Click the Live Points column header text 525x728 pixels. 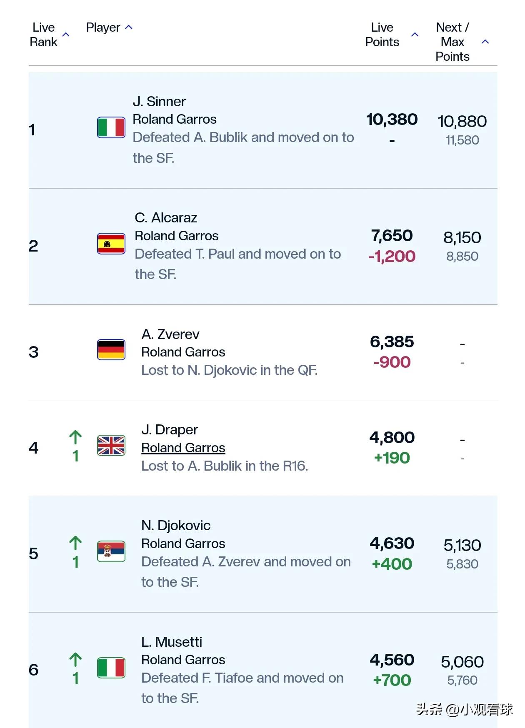coord(382,35)
